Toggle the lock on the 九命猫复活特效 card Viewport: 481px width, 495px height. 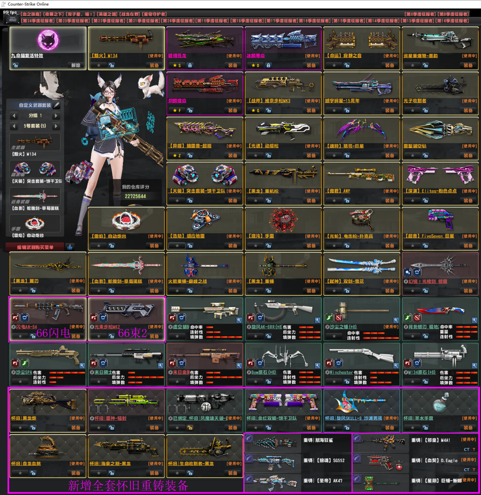(x=16, y=65)
